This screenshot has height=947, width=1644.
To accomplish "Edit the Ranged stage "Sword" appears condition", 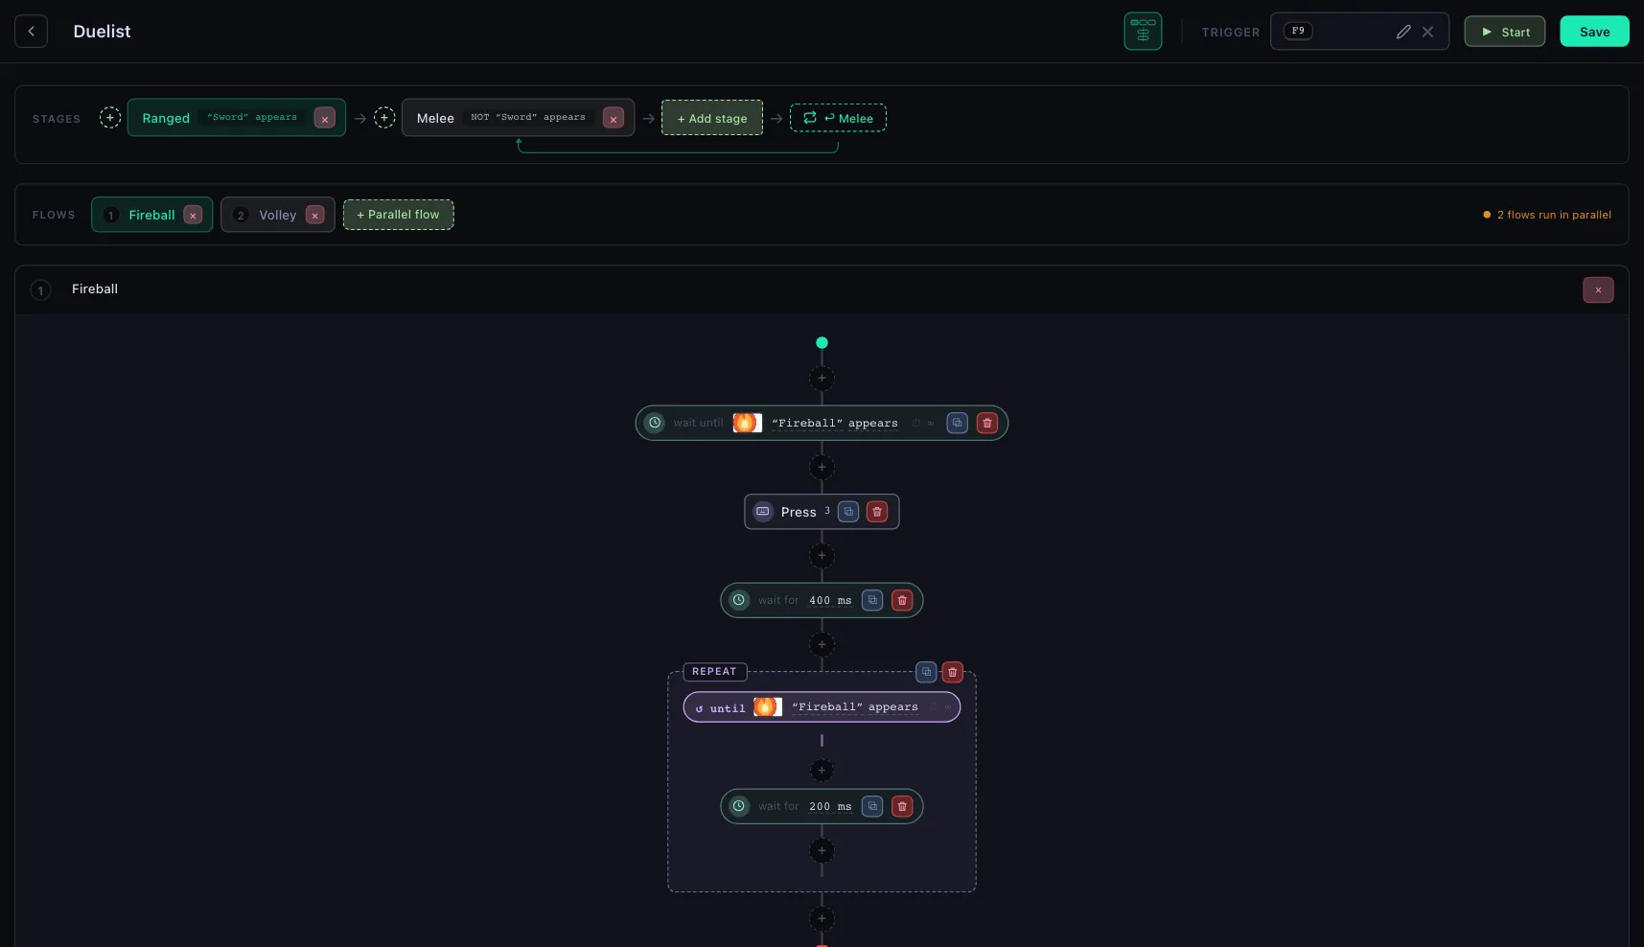I will pyautogui.click(x=252, y=117).
